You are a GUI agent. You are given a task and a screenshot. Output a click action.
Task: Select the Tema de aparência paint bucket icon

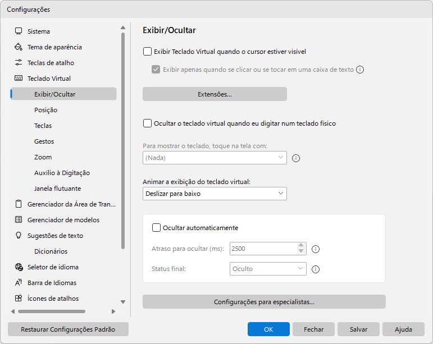click(19, 47)
